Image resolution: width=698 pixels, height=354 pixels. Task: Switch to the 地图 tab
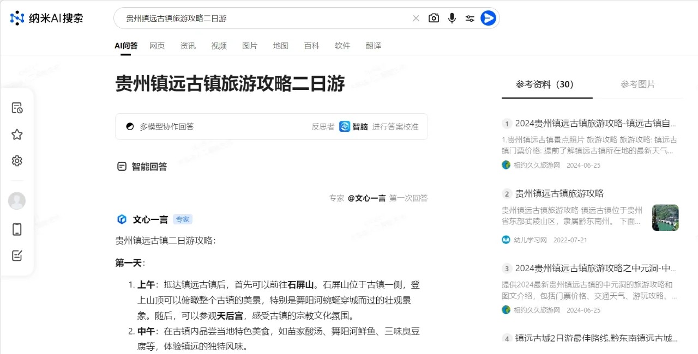(x=280, y=46)
